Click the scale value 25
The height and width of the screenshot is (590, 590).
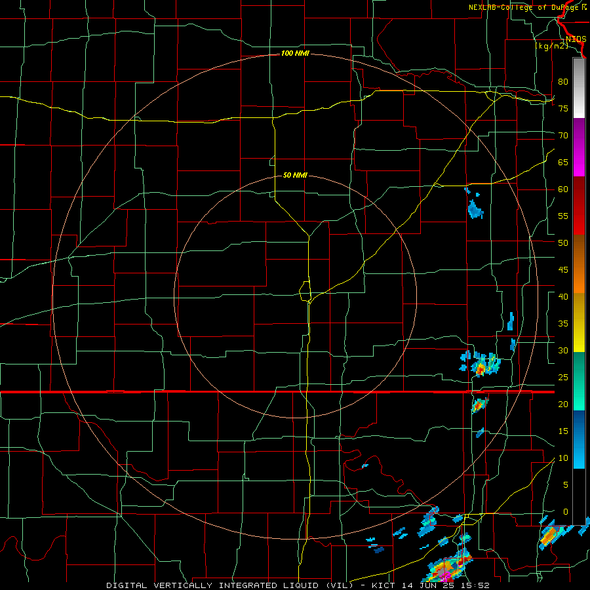click(563, 377)
